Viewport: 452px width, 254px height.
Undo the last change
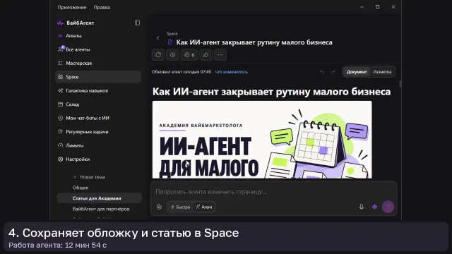click(x=322, y=72)
